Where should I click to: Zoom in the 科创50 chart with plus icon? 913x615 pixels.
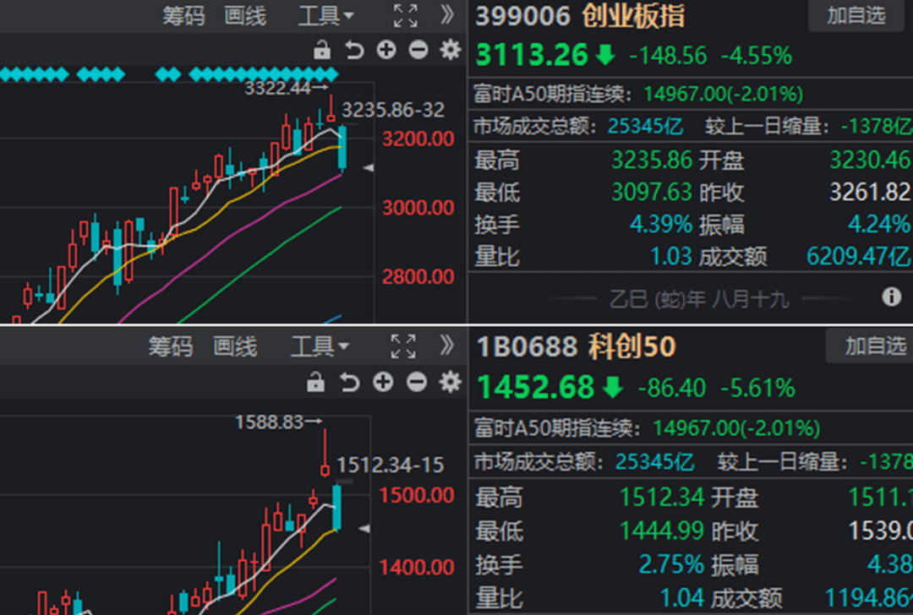383,382
